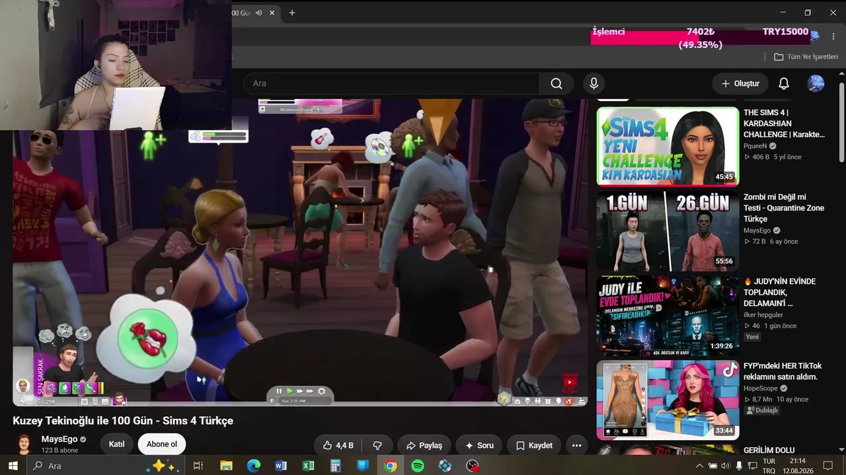Open video title Zombi mi Değil mi Testi
The width and height of the screenshot is (846, 475).
pyautogui.click(x=784, y=208)
